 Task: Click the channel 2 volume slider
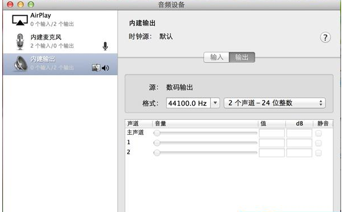(205, 153)
